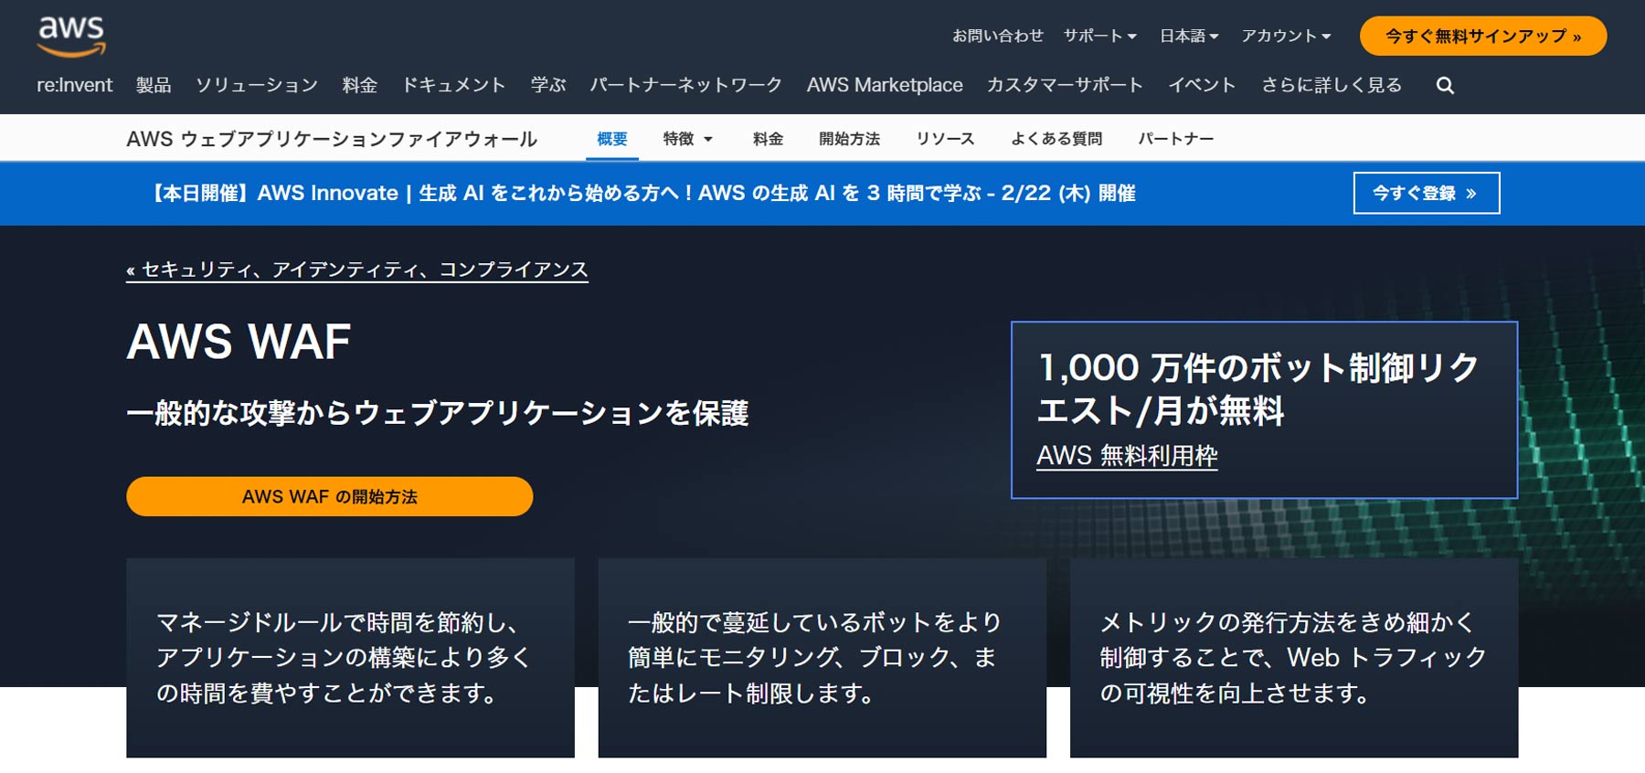Open the 製品 menu

tap(154, 85)
